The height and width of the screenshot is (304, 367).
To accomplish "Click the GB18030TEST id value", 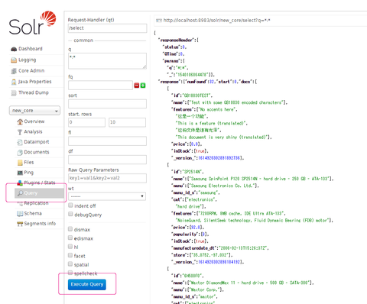I will pyautogui.click(x=196, y=95).
